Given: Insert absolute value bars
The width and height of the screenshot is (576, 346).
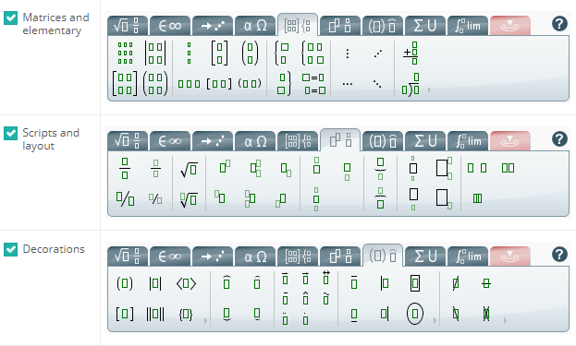Looking at the screenshot, I should point(155,283).
